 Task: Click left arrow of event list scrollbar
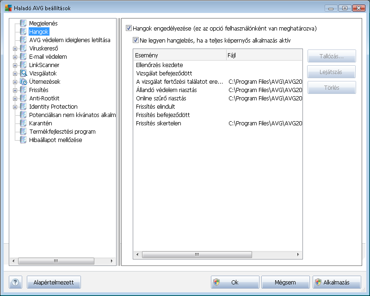coord(137,254)
